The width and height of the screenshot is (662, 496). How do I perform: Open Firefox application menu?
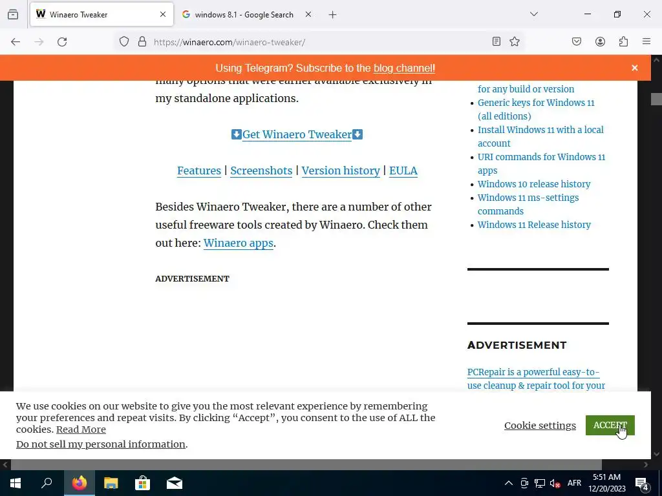tap(646, 41)
